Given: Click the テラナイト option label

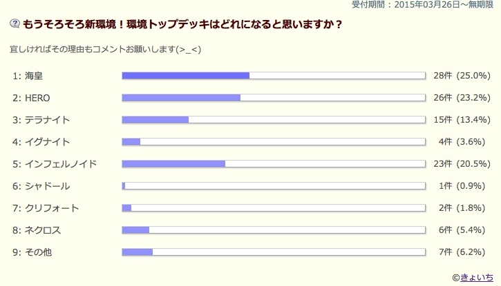Looking at the screenshot, I should click(47, 120).
